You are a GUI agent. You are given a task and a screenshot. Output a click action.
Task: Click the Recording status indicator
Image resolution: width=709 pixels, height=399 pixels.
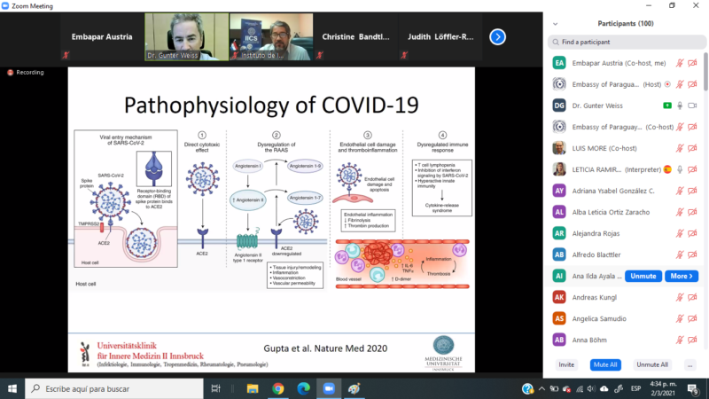26,73
